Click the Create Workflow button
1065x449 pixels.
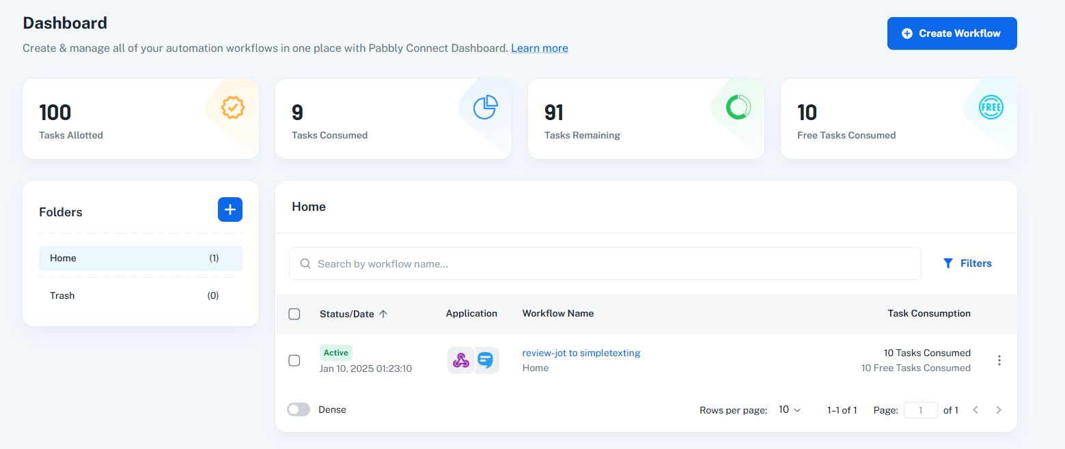(x=952, y=33)
